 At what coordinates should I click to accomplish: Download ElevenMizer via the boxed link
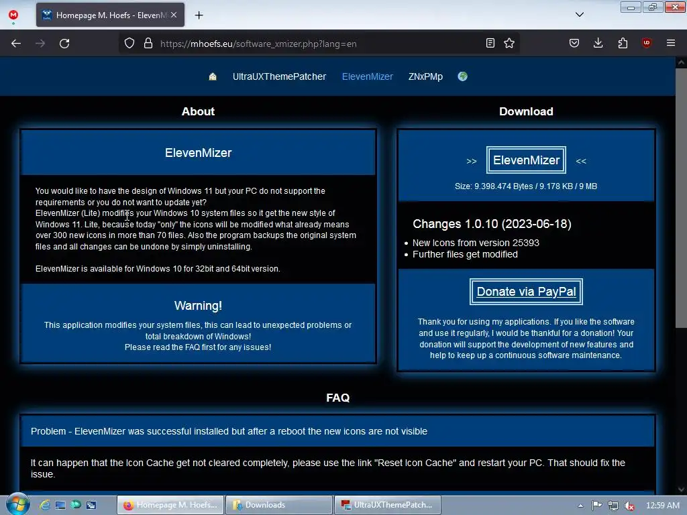click(526, 160)
